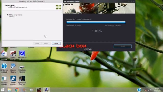The height and width of the screenshot is (92, 163).
Task: Click the disabled Next button in DirectX Setup
Action: tap(46, 43)
